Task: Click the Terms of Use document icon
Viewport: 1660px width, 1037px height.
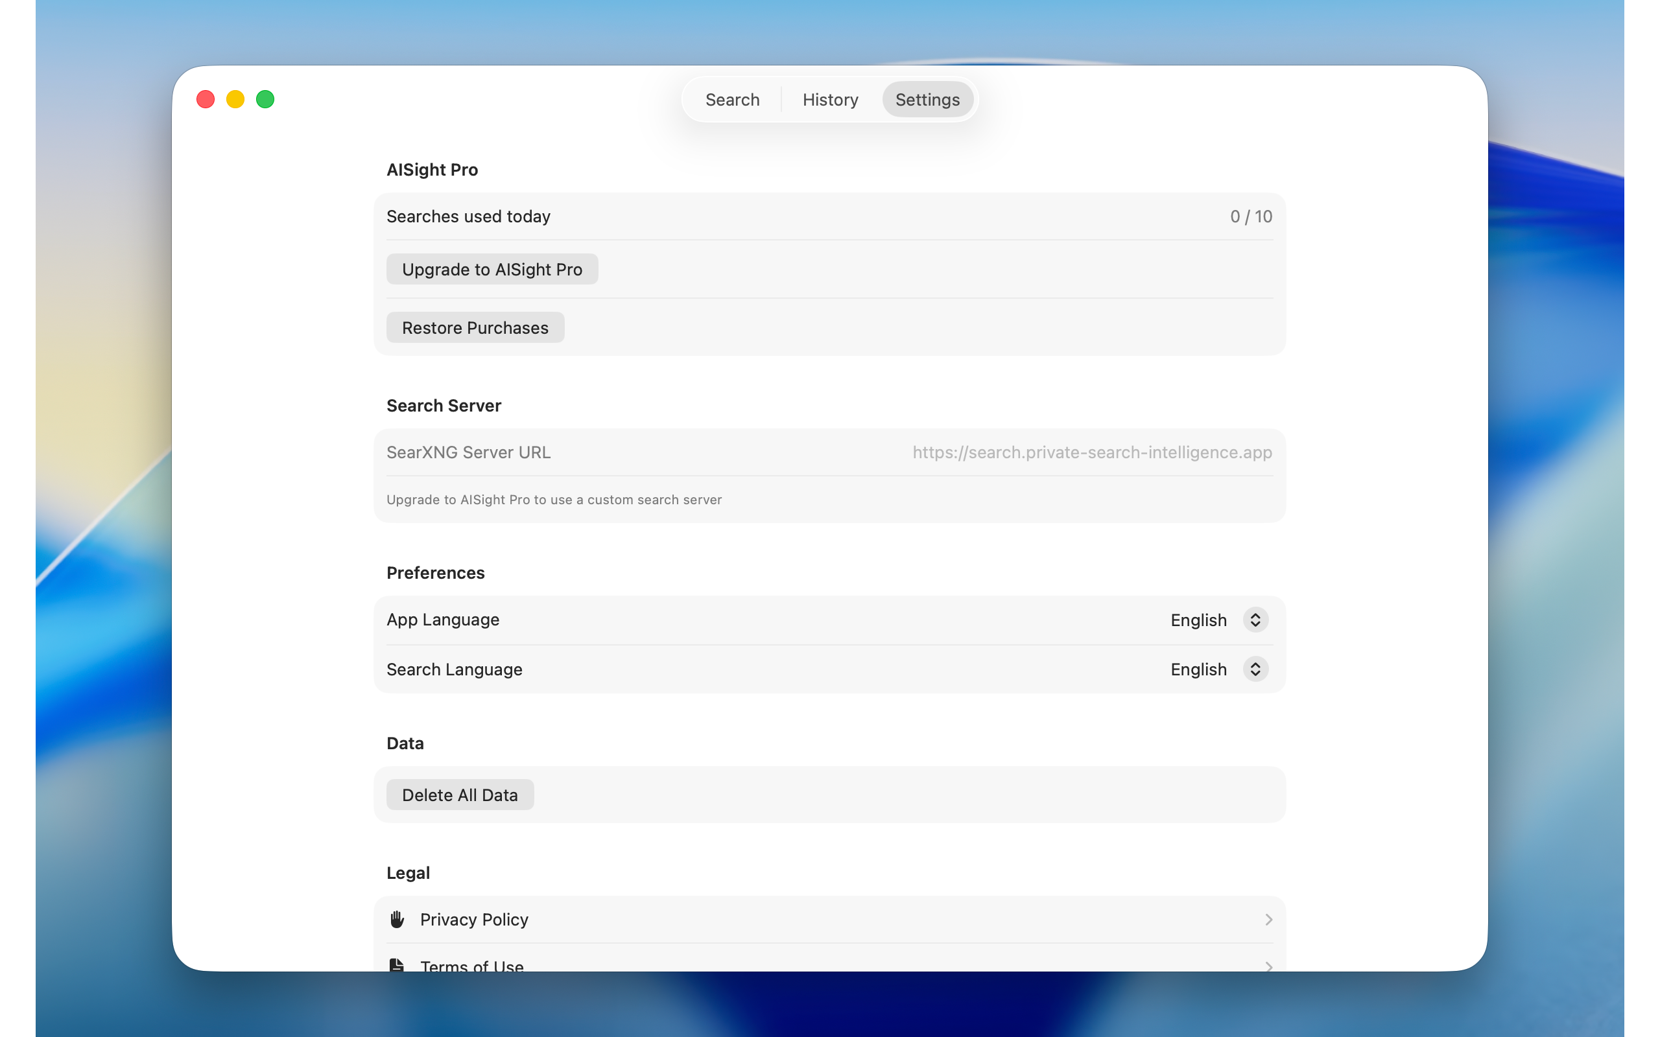Action: [x=396, y=964]
